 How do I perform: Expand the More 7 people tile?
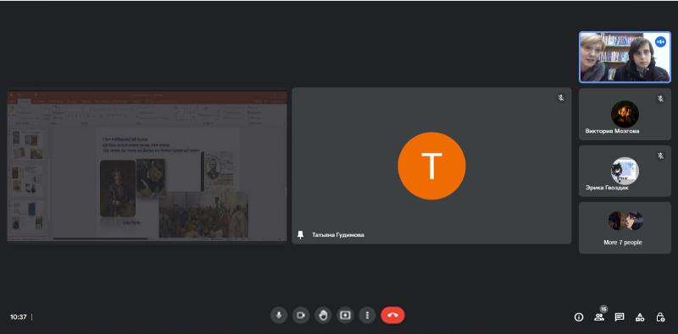click(x=625, y=227)
